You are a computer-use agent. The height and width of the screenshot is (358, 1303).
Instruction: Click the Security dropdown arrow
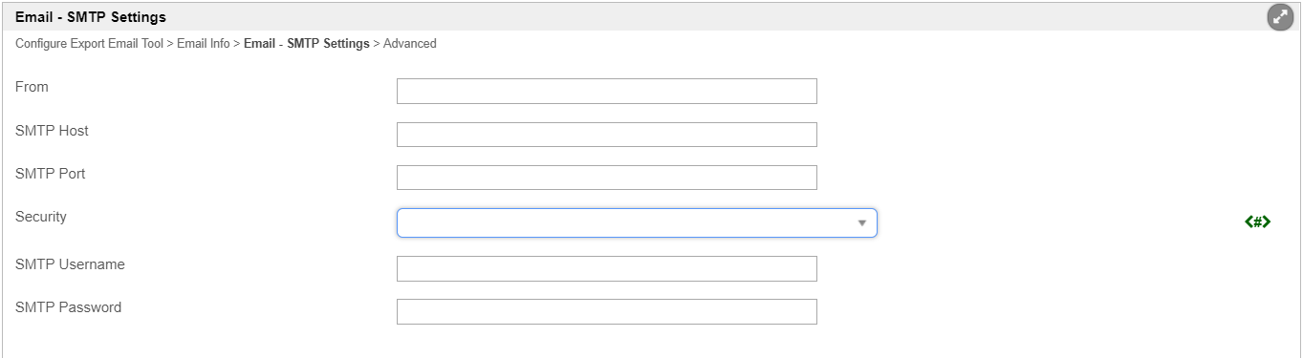pos(861,223)
